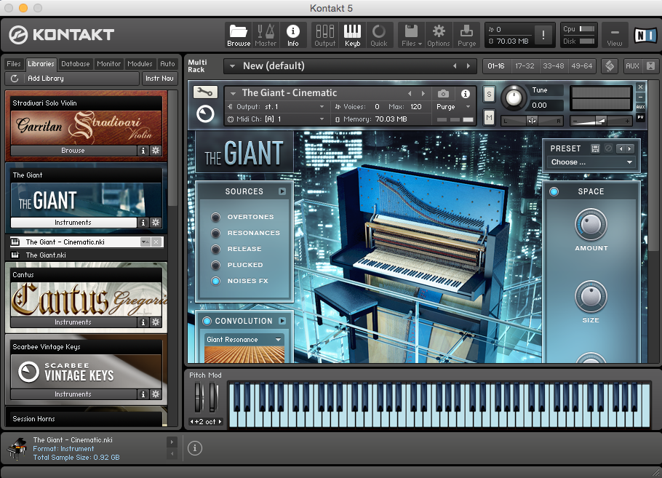Image resolution: width=662 pixels, height=478 pixels.
Task: Open the instrument name dropdown arrow
Action: point(233,93)
